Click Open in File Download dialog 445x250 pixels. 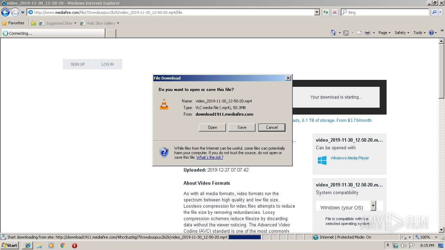coord(212,127)
